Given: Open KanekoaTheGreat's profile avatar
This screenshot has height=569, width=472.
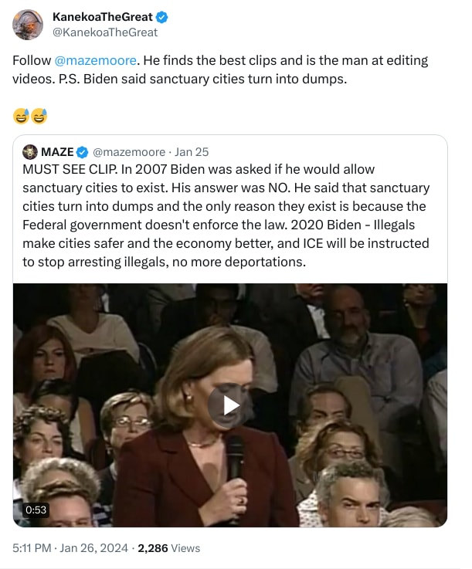Looking at the screenshot, I should pos(28,25).
